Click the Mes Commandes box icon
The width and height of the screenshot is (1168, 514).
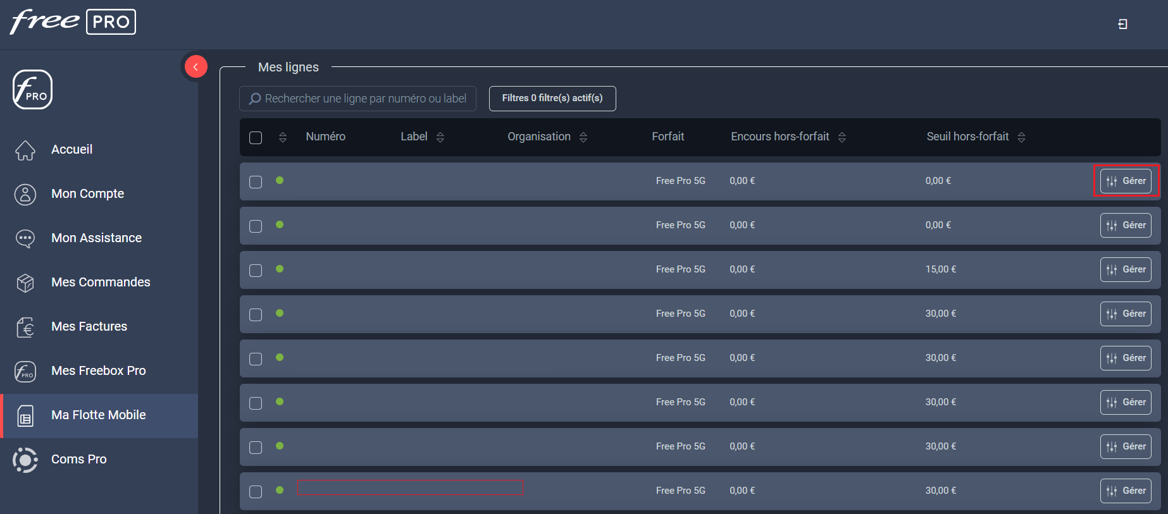click(25, 283)
